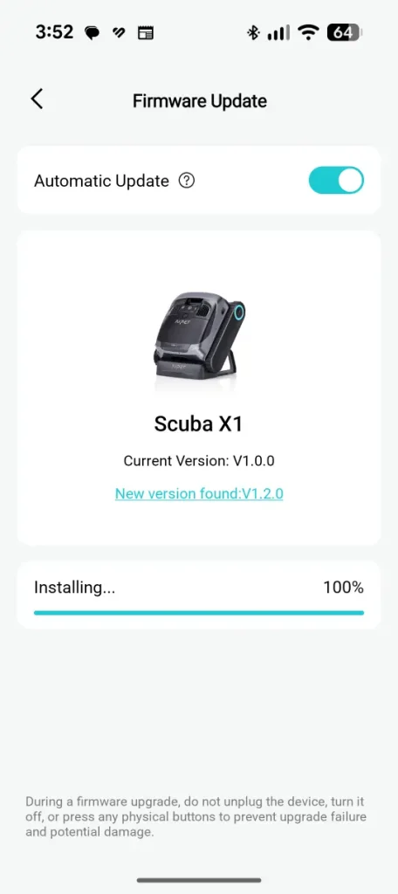Image resolution: width=398 pixels, height=894 pixels.
Task: Tap the Bluetooth status icon
Action: coord(252,33)
